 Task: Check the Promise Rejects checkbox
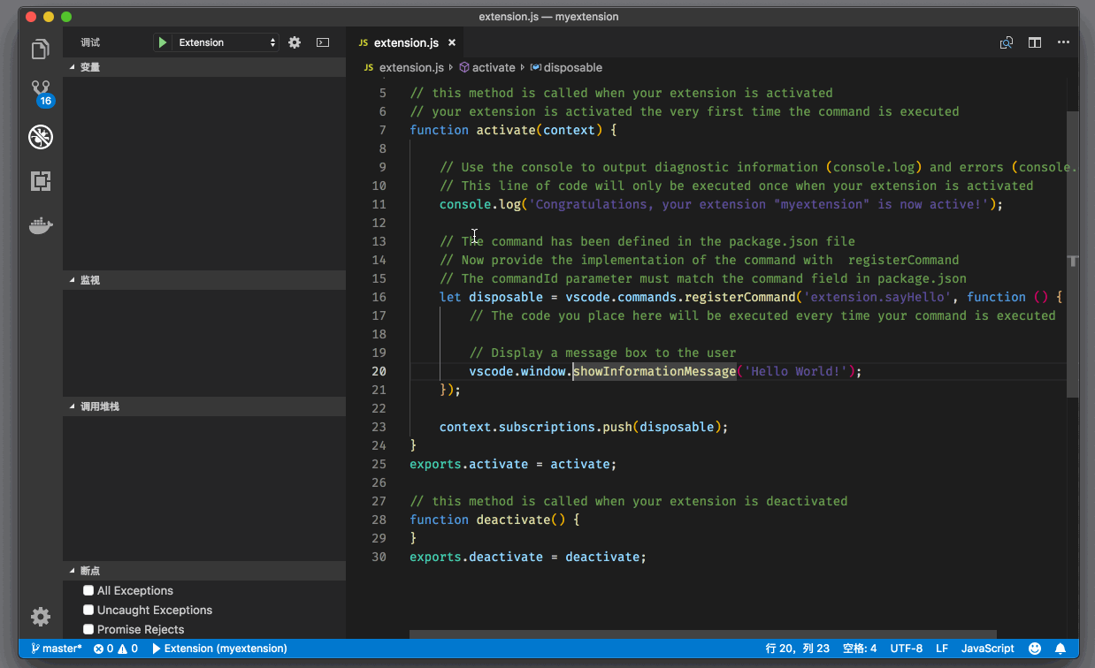[88, 629]
